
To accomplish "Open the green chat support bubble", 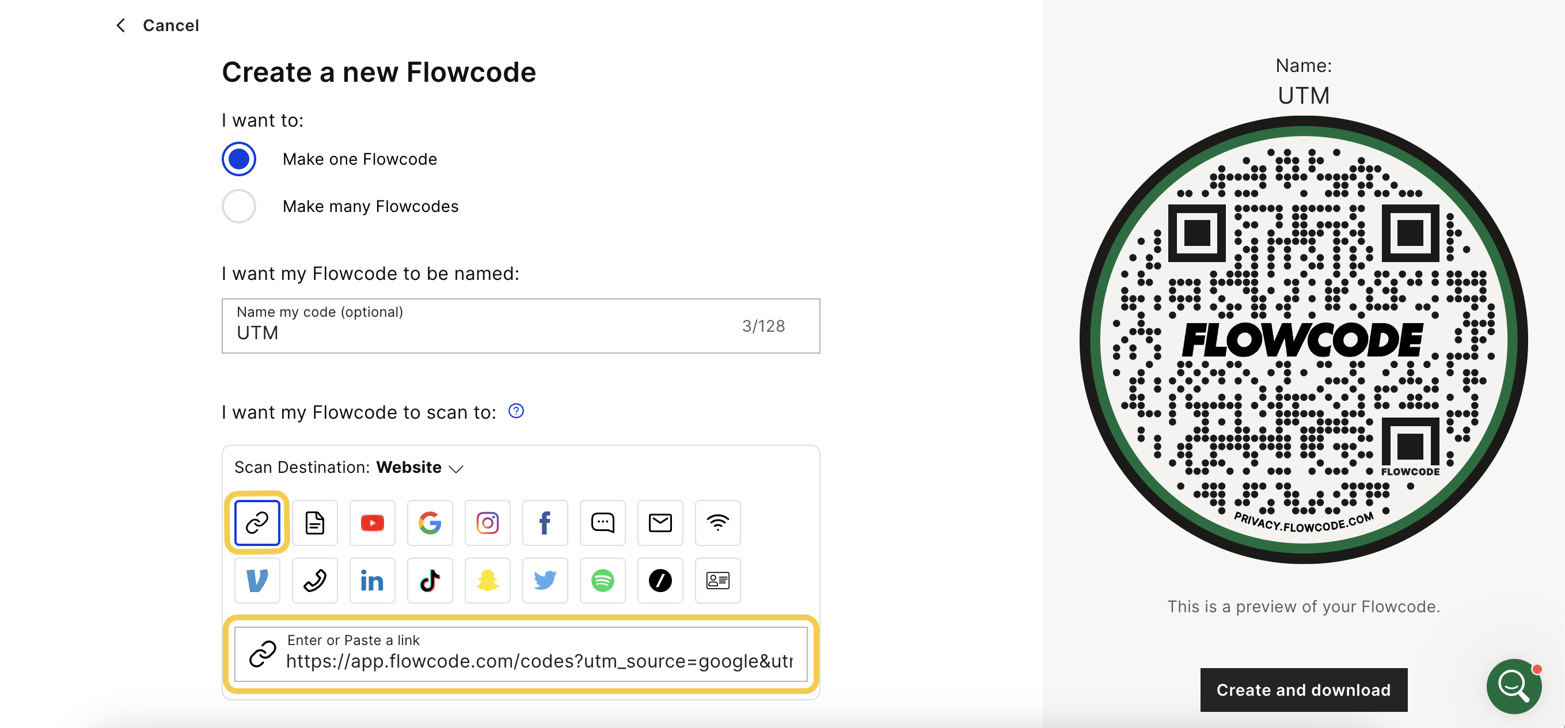I will (1513, 686).
